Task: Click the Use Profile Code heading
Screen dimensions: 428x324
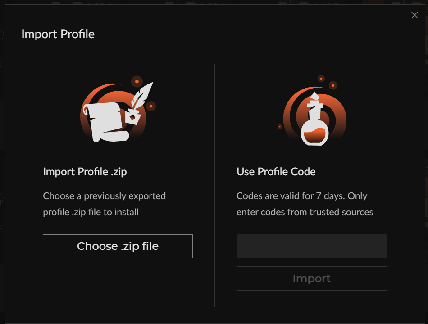Action: [276, 172]
